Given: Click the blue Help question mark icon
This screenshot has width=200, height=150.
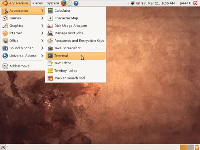Looking at the screenshot, I should pyautogui.click(x=76, y=3).
